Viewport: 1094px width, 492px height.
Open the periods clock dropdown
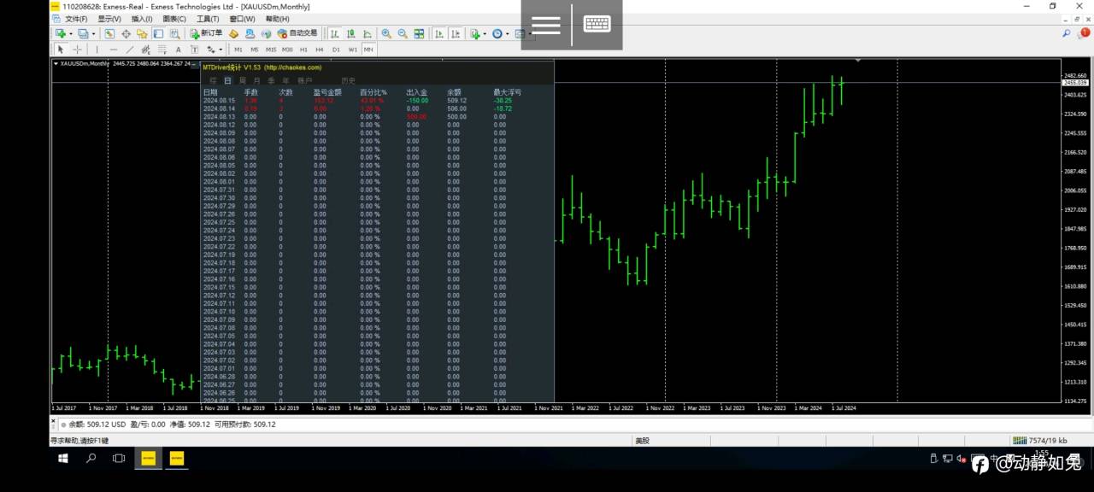(x=508, y=33)
